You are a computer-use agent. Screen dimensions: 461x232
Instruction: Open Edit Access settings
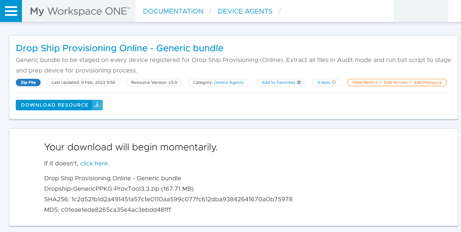[x=396, y=82]
